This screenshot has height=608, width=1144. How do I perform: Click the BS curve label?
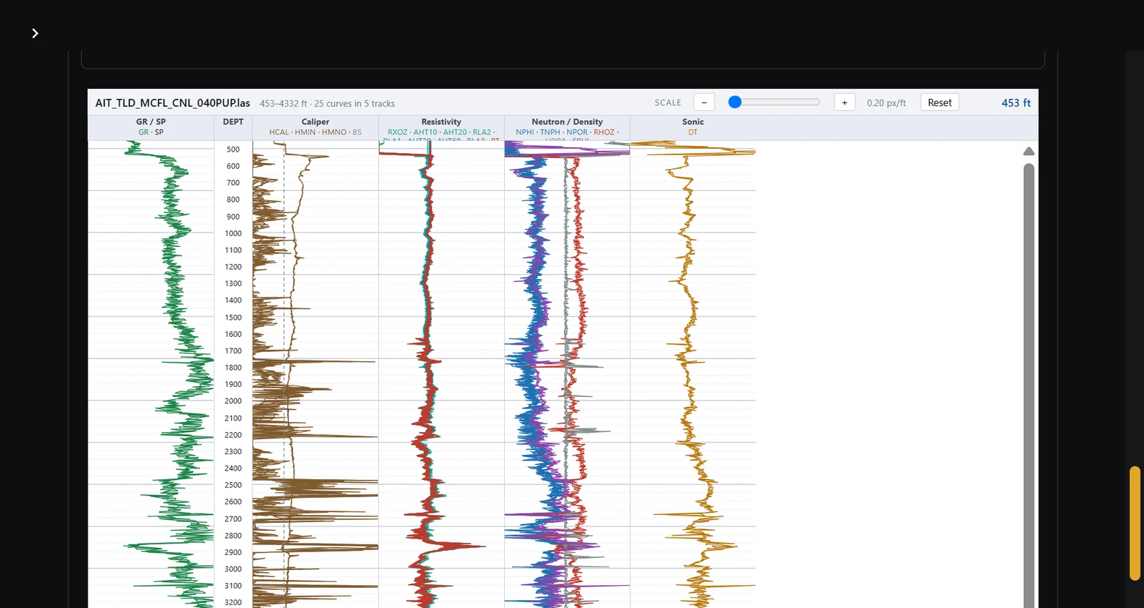pyautogui.click(x=357, y=132)
